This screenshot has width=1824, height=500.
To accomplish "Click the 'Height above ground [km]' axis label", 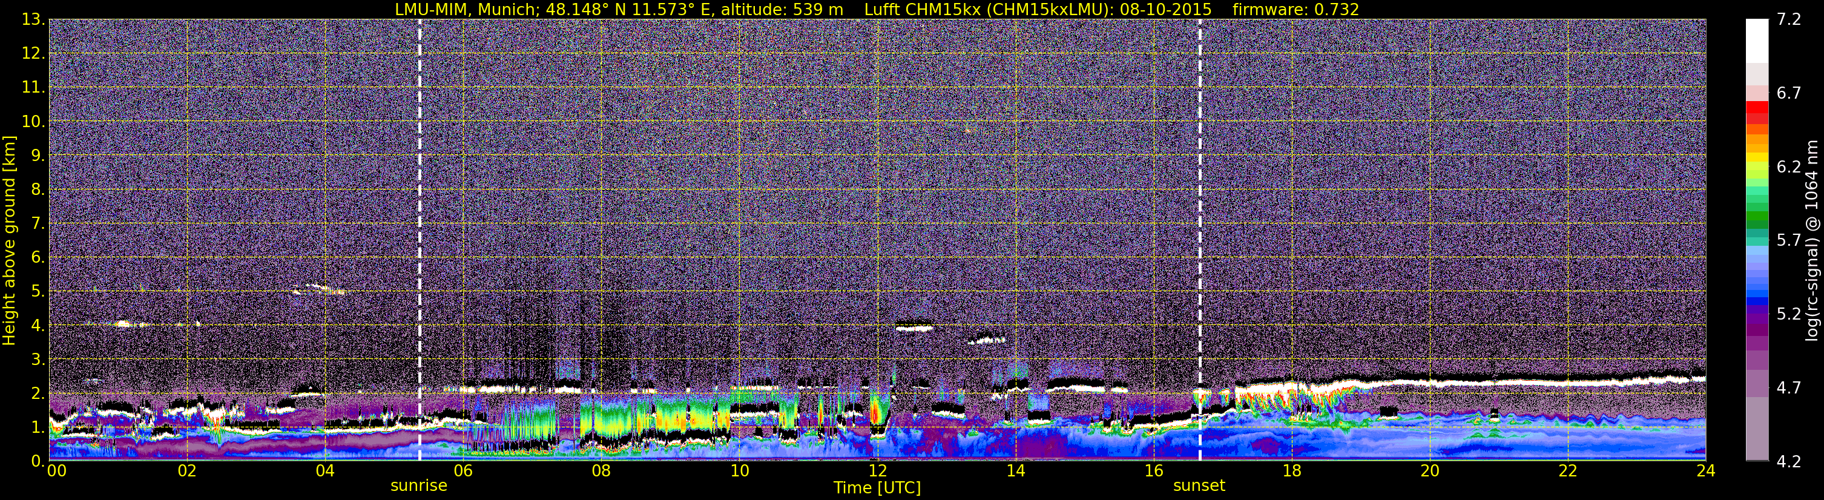I will coord(9,240).
